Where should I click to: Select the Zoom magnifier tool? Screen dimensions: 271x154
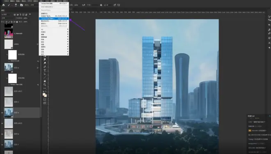click(45, 85)
